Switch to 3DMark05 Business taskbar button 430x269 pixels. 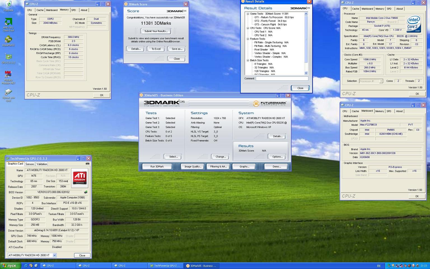(x=202, y=266)
